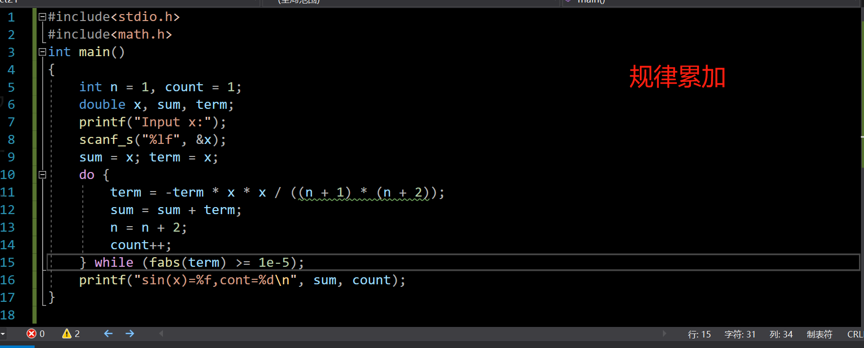Click the yellow warning count icon
Screen dimensions: 864x348
(x=67, y=334)
